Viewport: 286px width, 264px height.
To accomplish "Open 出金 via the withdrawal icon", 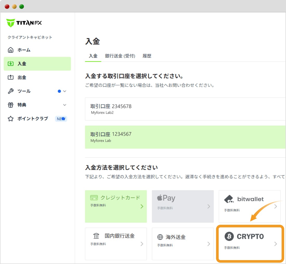I will click(x=10, y=77).
